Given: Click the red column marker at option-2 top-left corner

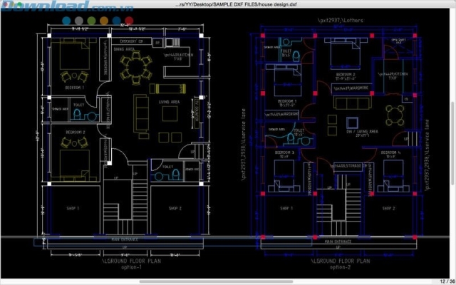Looking at the screenshot, I should pos(262,33).
